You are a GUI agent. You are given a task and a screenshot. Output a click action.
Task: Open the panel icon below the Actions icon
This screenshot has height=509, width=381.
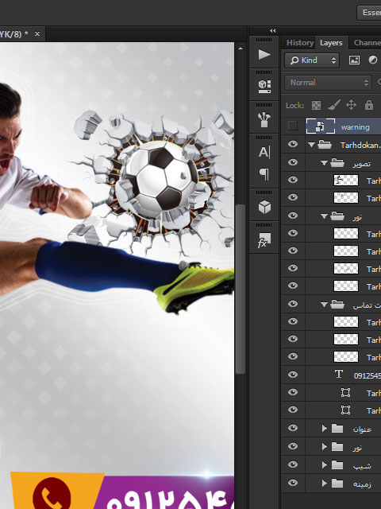[264, 87]
